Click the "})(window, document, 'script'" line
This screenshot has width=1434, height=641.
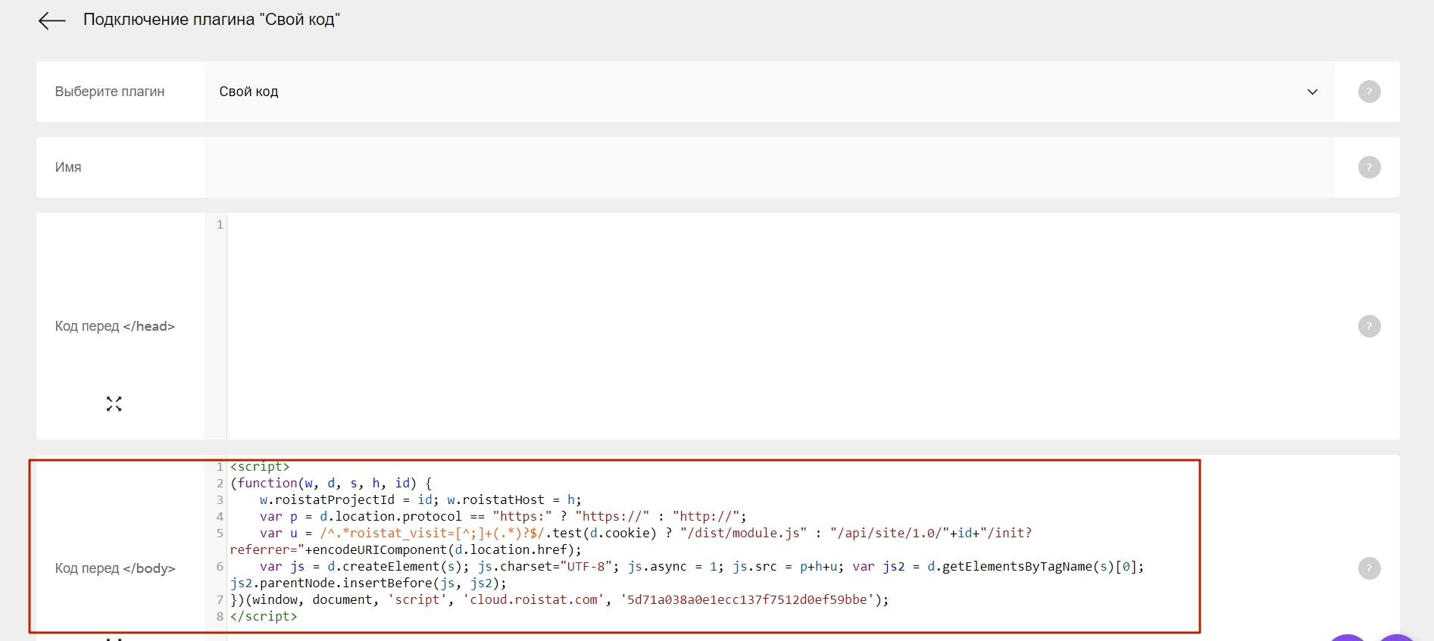[559, 599]
